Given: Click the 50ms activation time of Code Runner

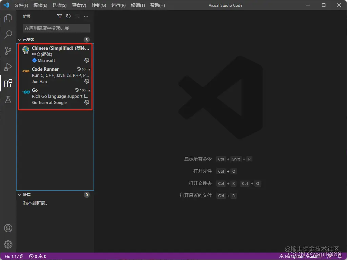Looking at the screenshot, I should (83, 69).
